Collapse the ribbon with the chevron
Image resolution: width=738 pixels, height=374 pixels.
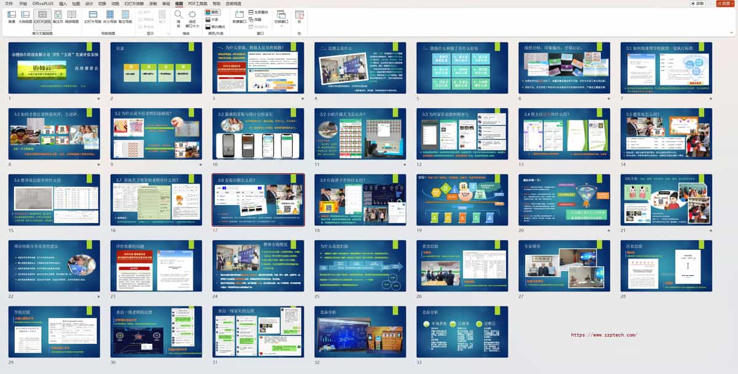point(732,33)
